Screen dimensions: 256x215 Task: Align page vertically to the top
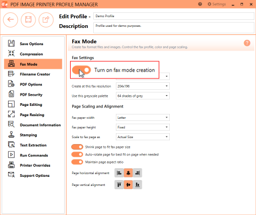[x=119, y=185]
